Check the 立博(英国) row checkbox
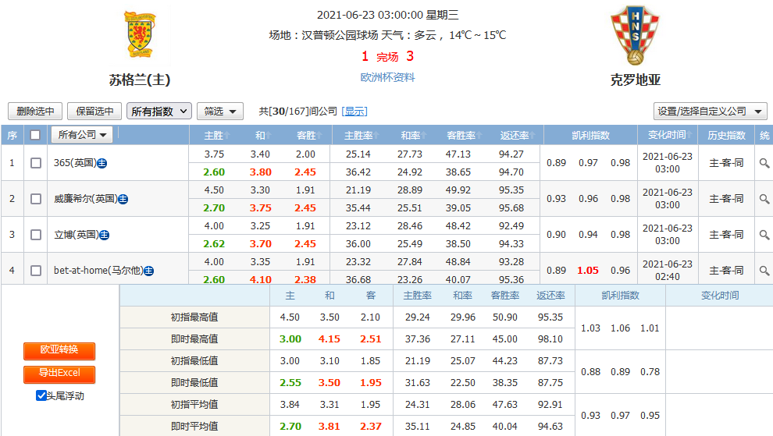The image size is (773, 436). (x=35, y=235)
